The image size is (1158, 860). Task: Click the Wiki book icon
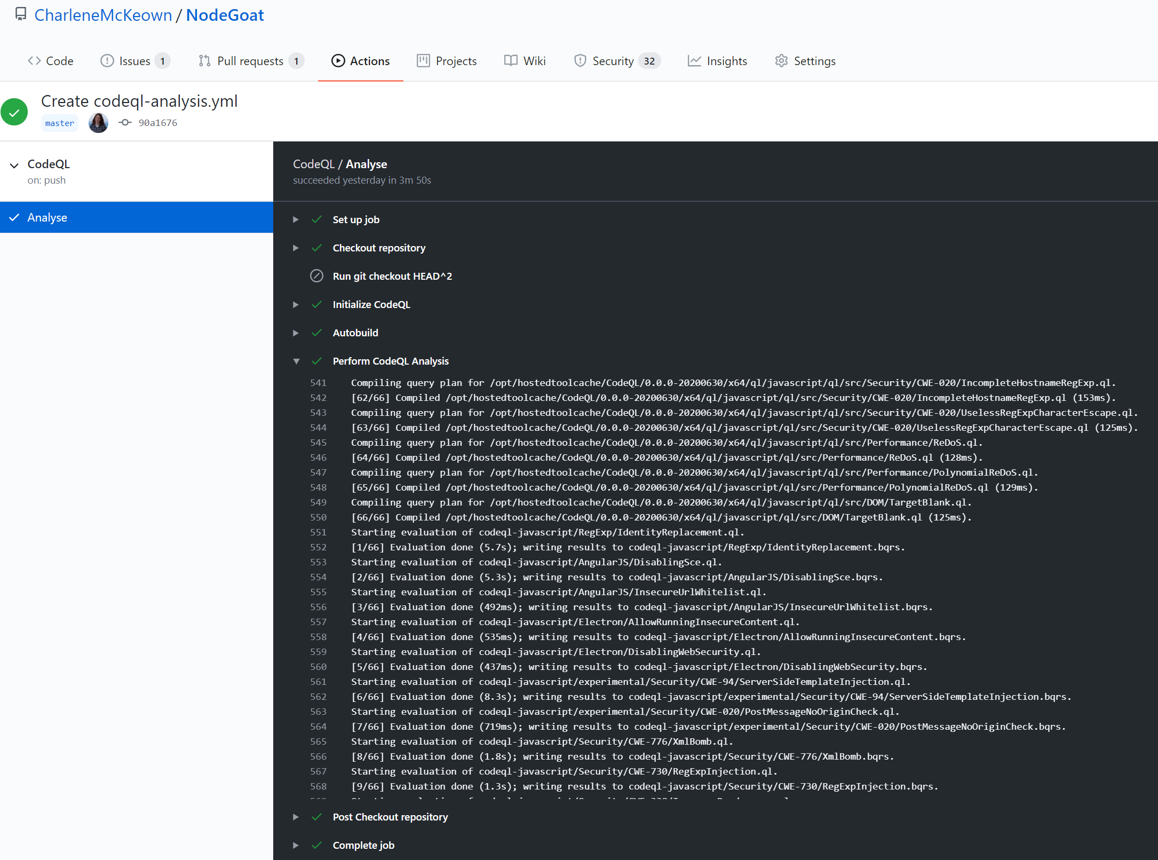click(x=511, y=61)
